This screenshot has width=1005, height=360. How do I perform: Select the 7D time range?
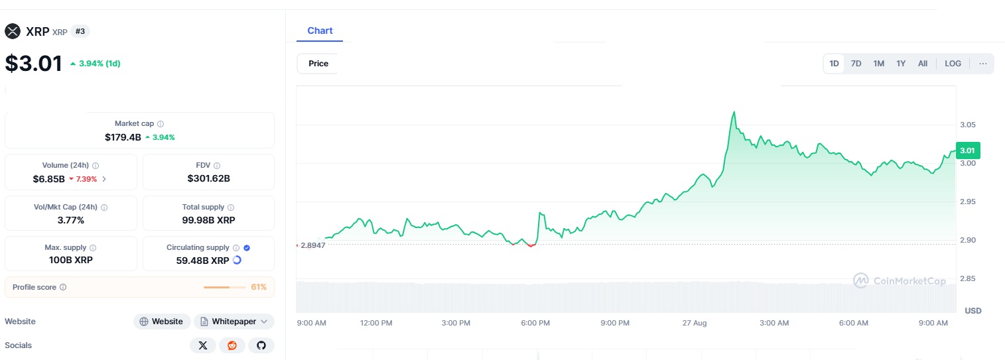tap(856, 64)
